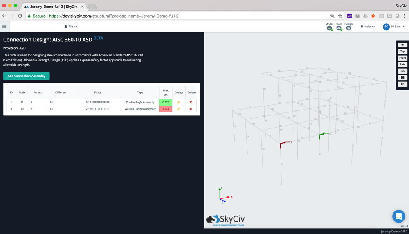Take a screenshot with camera icon
The image size is (409, 234).
coord(402,77)
